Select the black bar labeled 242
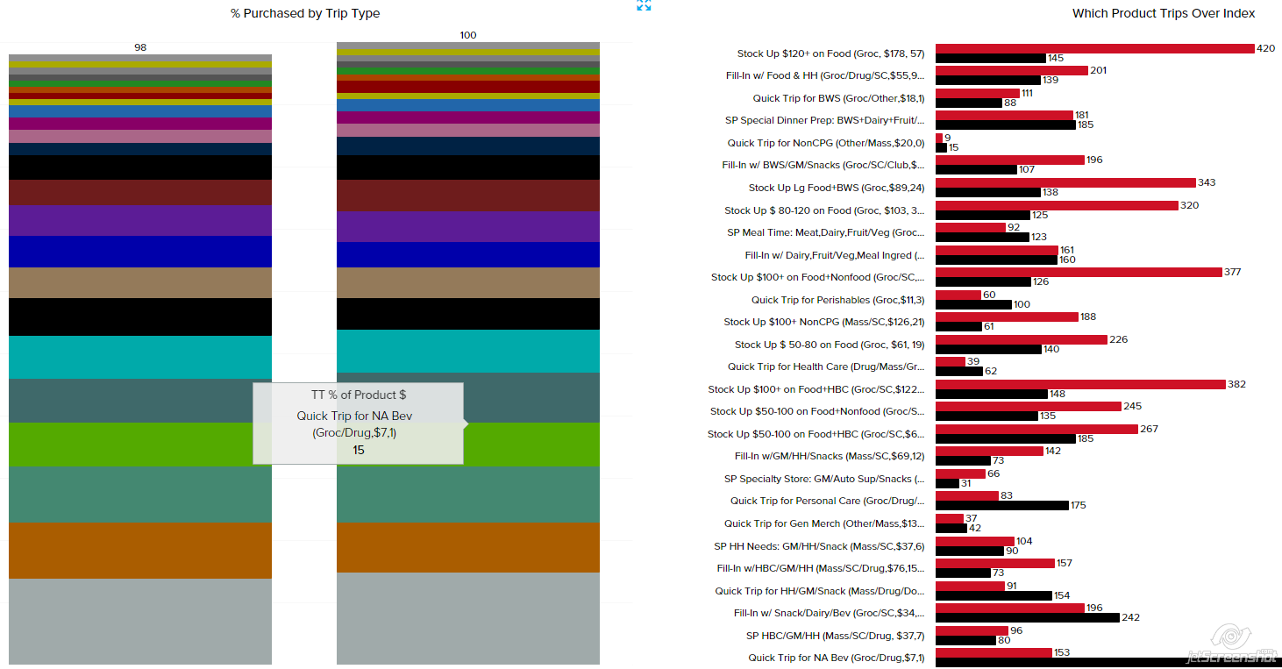 [x=1027, y=617]
